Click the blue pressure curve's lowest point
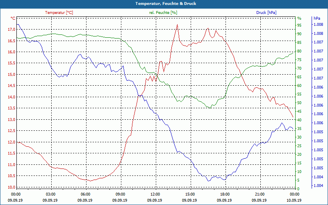Viewport: 328px width, 205px height. click(208, 181)
